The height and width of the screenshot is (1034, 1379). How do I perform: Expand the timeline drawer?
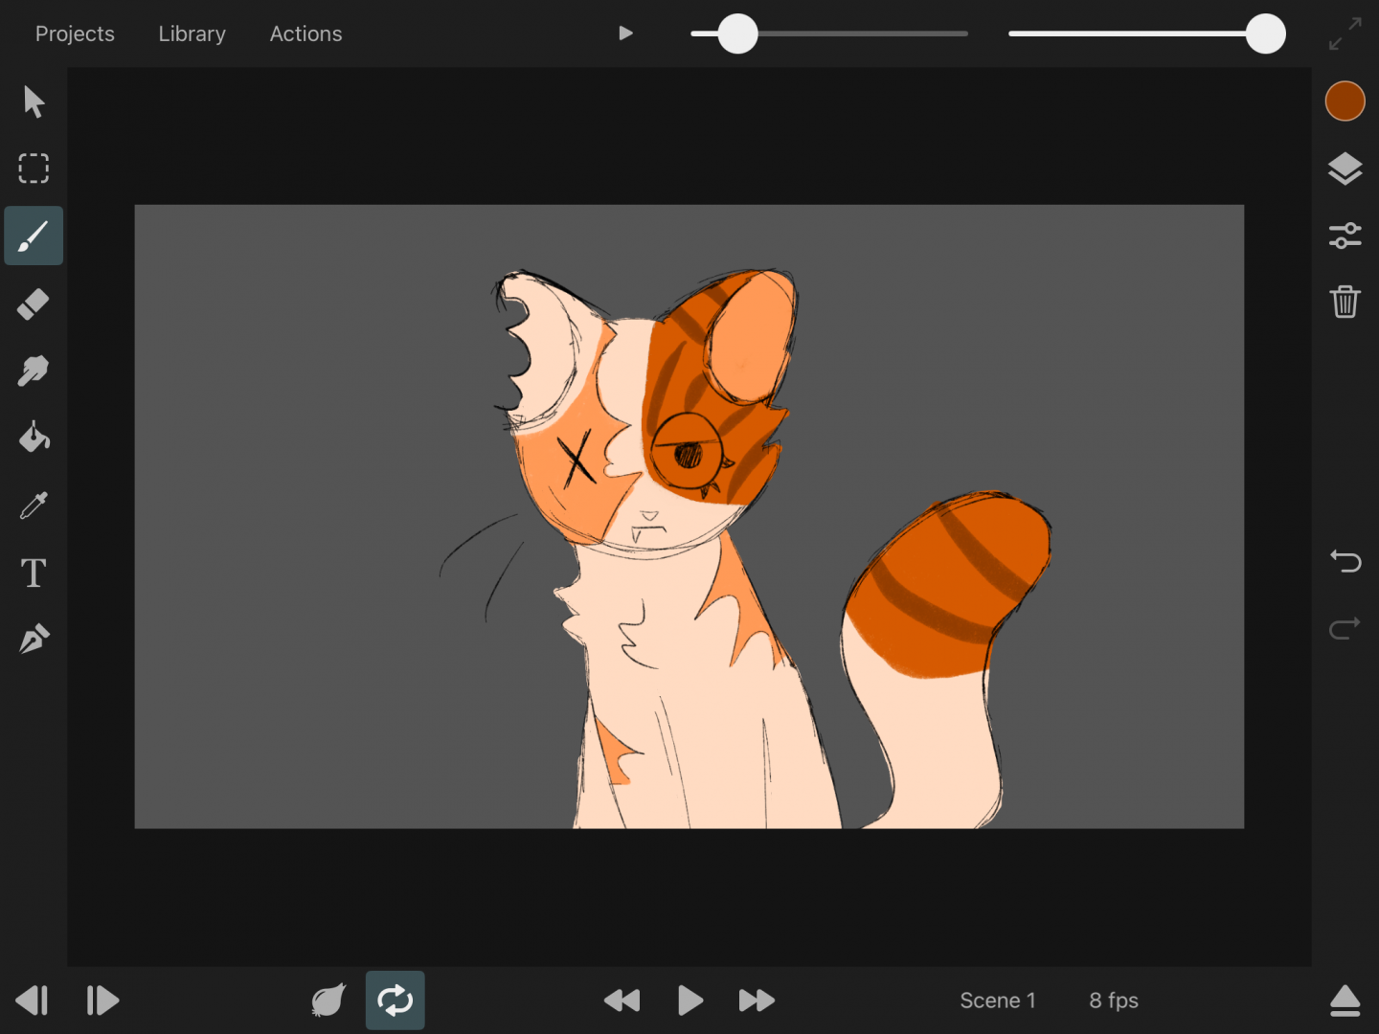click(x=1345, y=1000)
